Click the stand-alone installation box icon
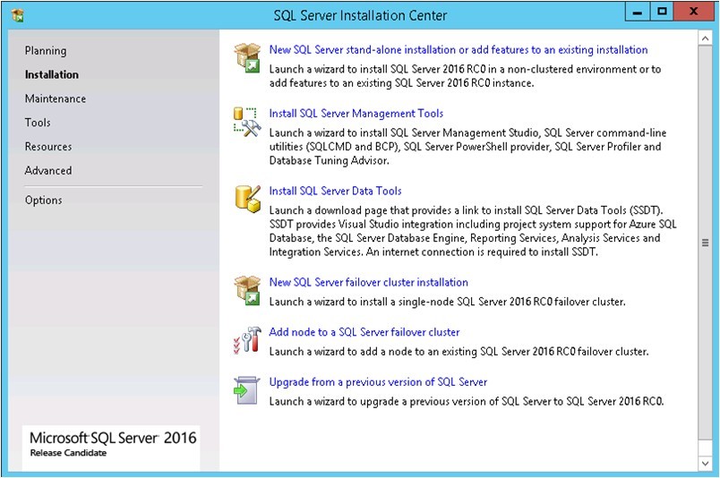720x478 pixels. (x=247, y=57)
